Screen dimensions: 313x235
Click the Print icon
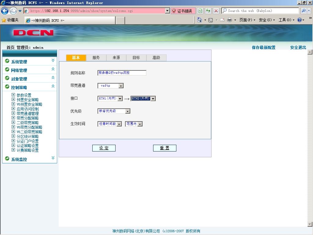click(230, 20)
